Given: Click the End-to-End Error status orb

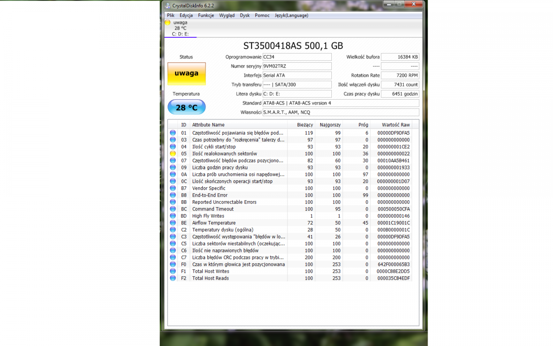Looking at the screenshot, I should click(173, 195).
